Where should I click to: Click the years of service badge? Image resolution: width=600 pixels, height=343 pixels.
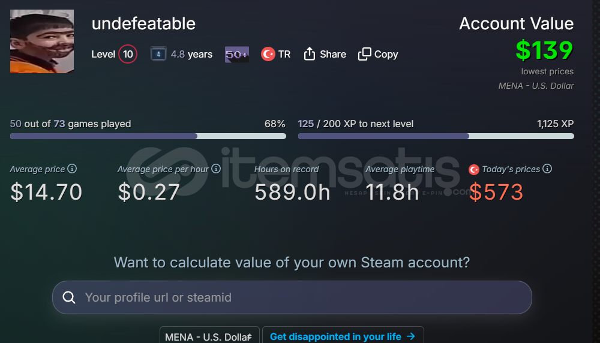[x=158, y=54]
